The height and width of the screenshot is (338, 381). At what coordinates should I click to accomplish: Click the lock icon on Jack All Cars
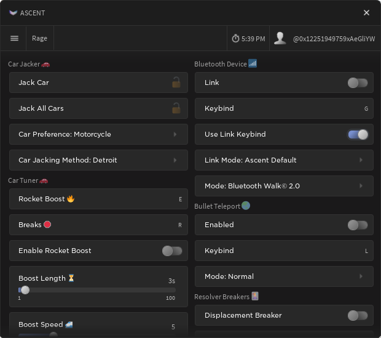(x=176, y=108)
